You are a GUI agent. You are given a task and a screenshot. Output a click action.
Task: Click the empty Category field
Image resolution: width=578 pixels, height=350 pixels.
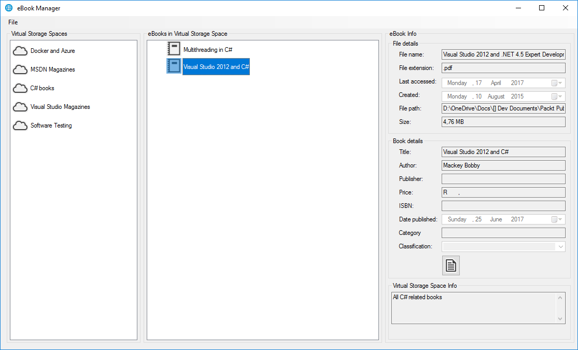tap(503, 233)
